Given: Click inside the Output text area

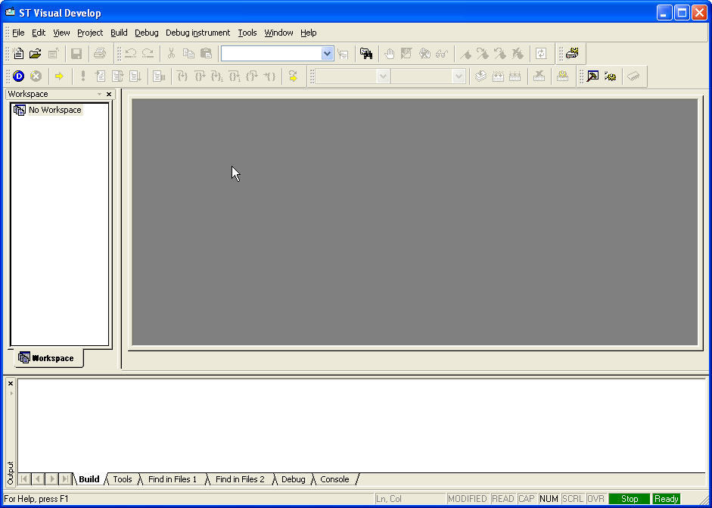Looking at the screenshot, I should [362, 425].
